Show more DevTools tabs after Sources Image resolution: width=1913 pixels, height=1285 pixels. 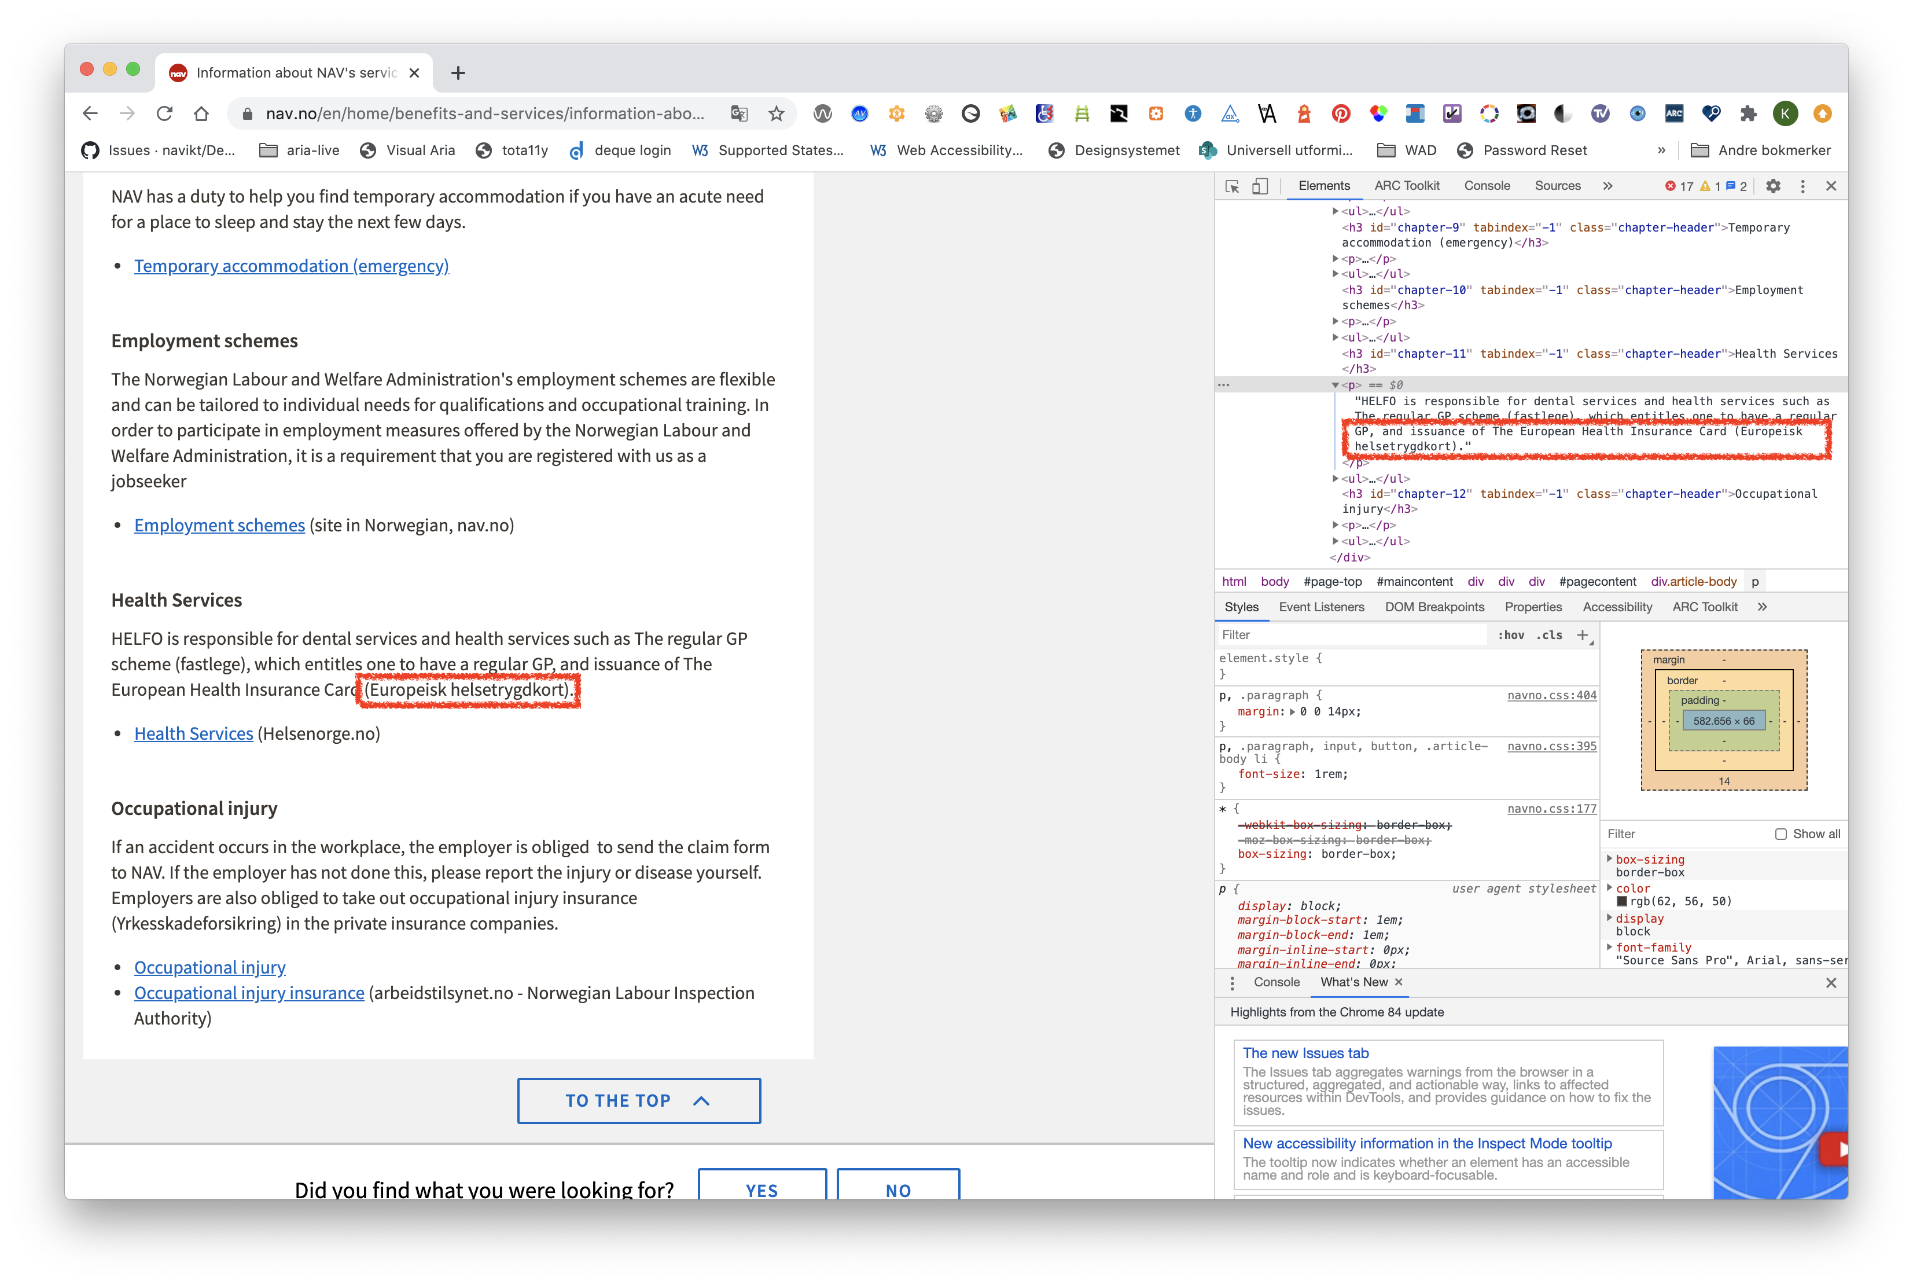tap(1607, 186)
